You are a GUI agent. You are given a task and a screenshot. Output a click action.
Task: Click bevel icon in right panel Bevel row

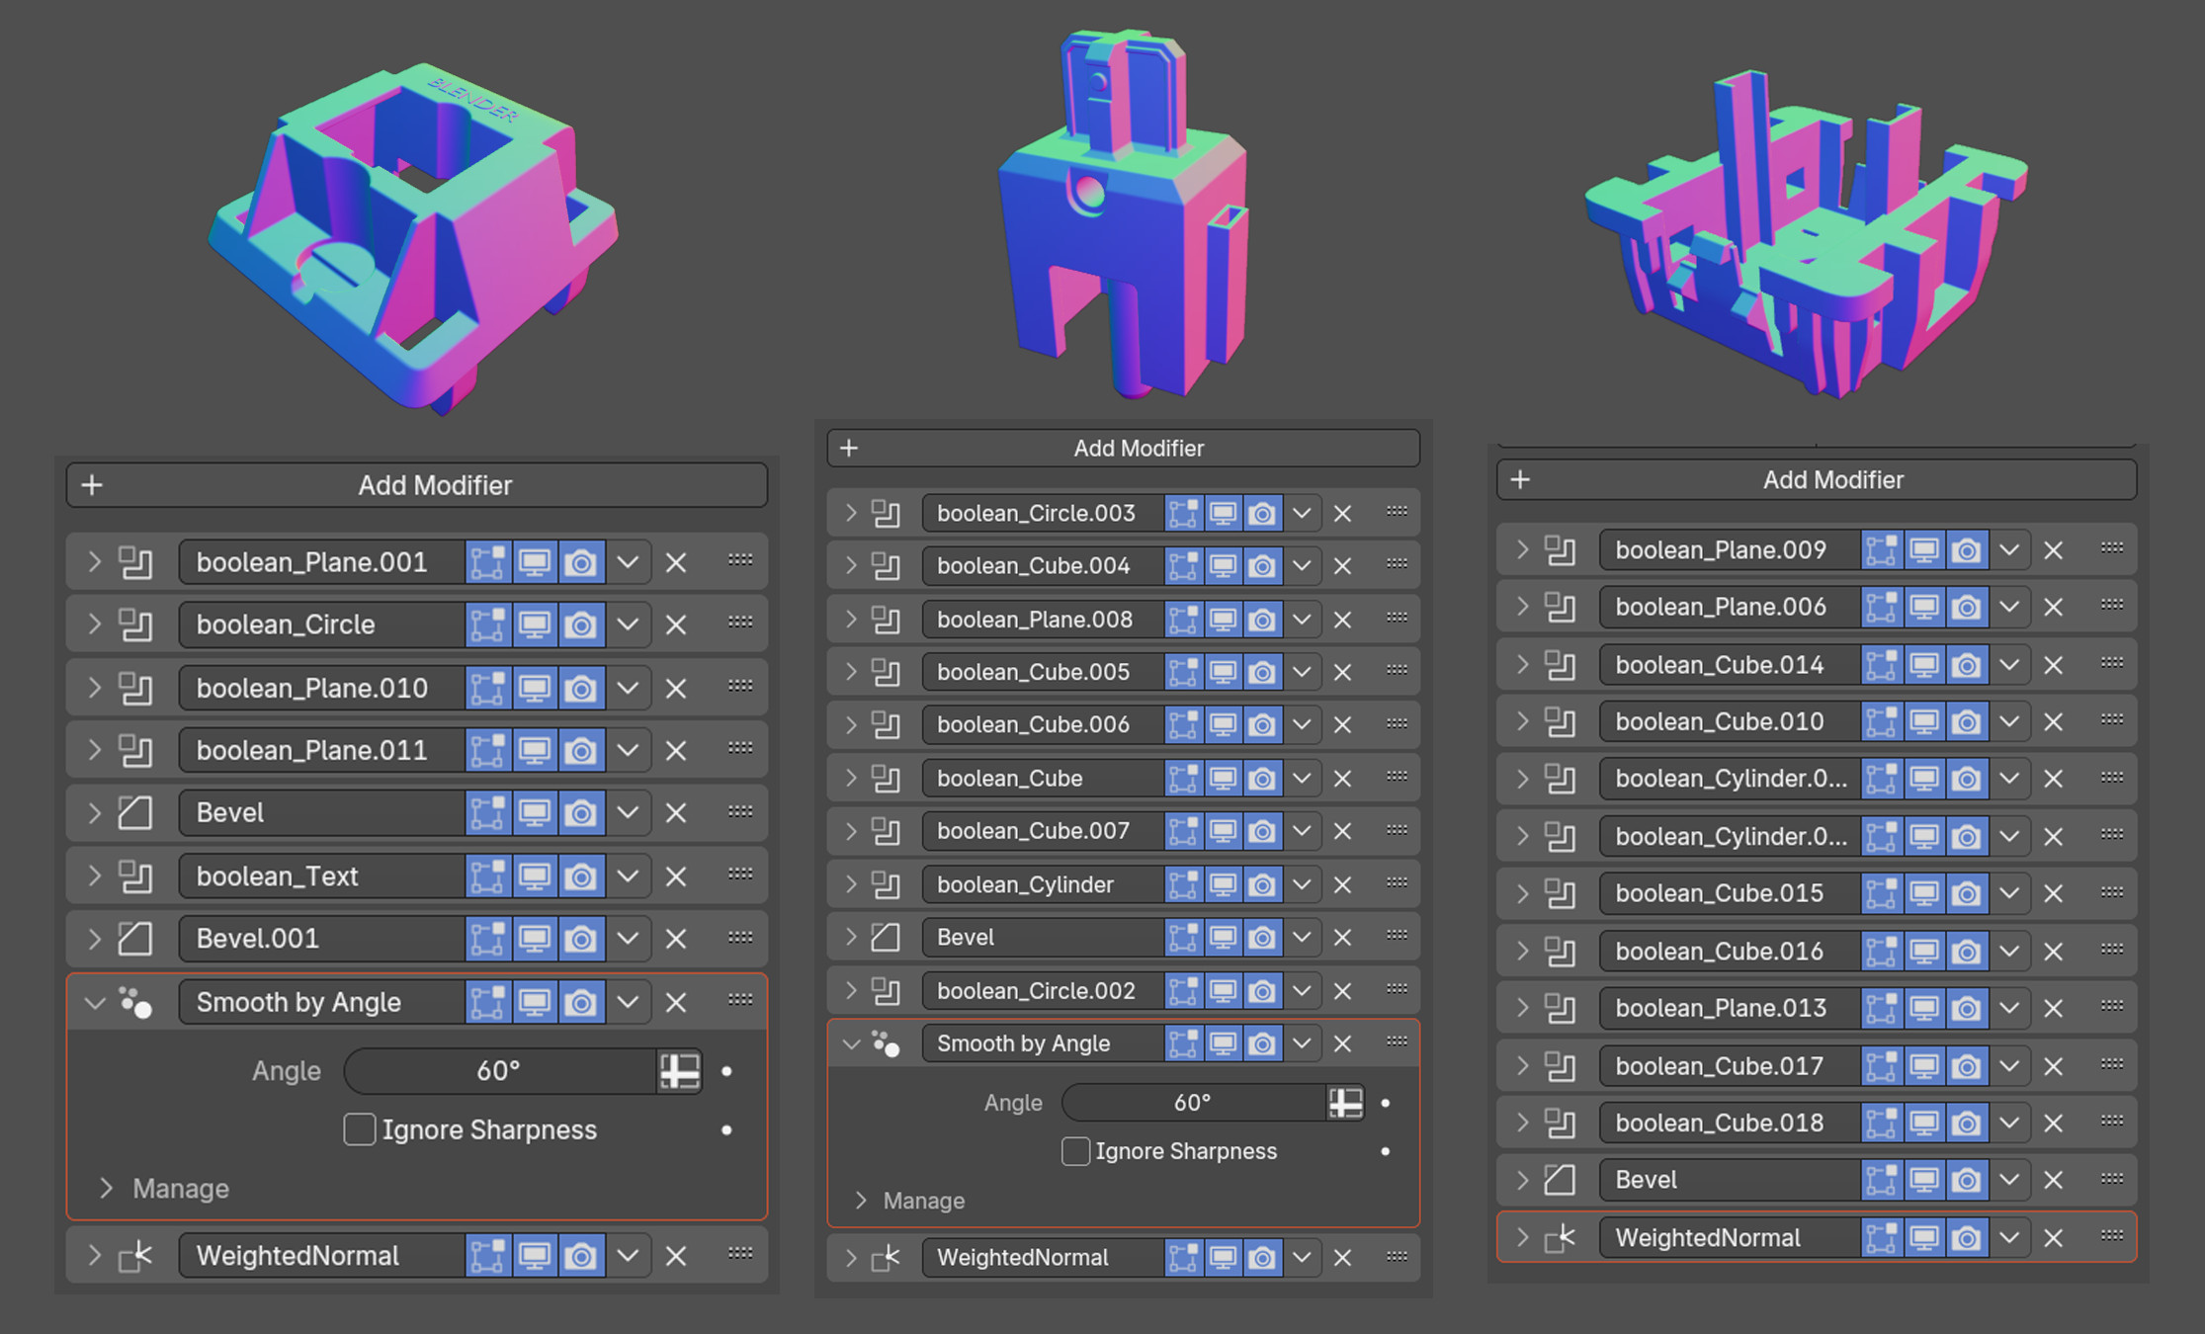pos(1560,1180)
